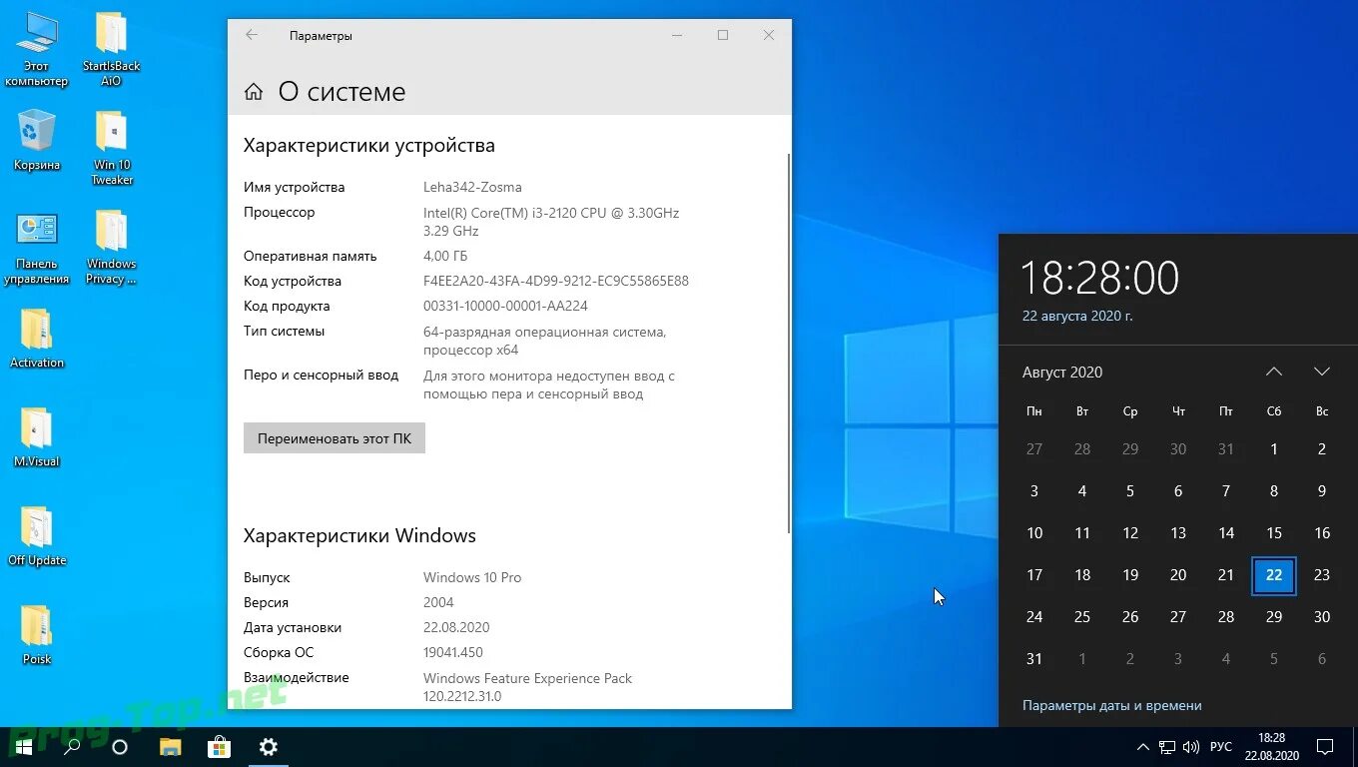Click RAM value 4,00 ГБ
Screen dimensions: 1358x767
point(445,256)
